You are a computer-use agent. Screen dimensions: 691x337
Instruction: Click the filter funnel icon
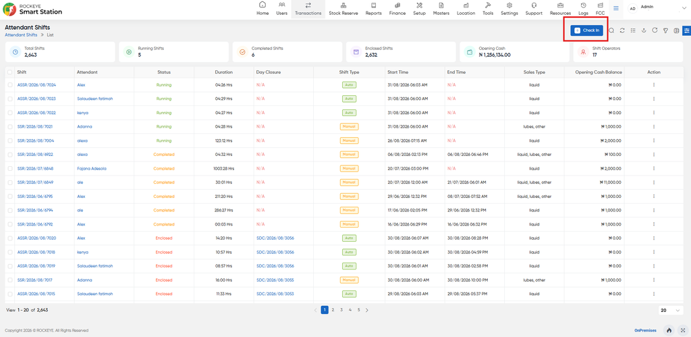click(665, 30)
